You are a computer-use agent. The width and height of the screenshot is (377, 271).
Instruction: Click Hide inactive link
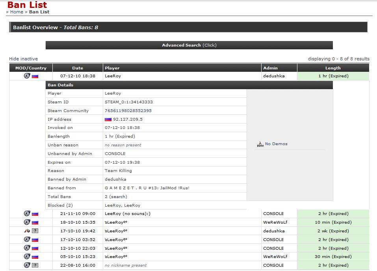coord(23,59)
